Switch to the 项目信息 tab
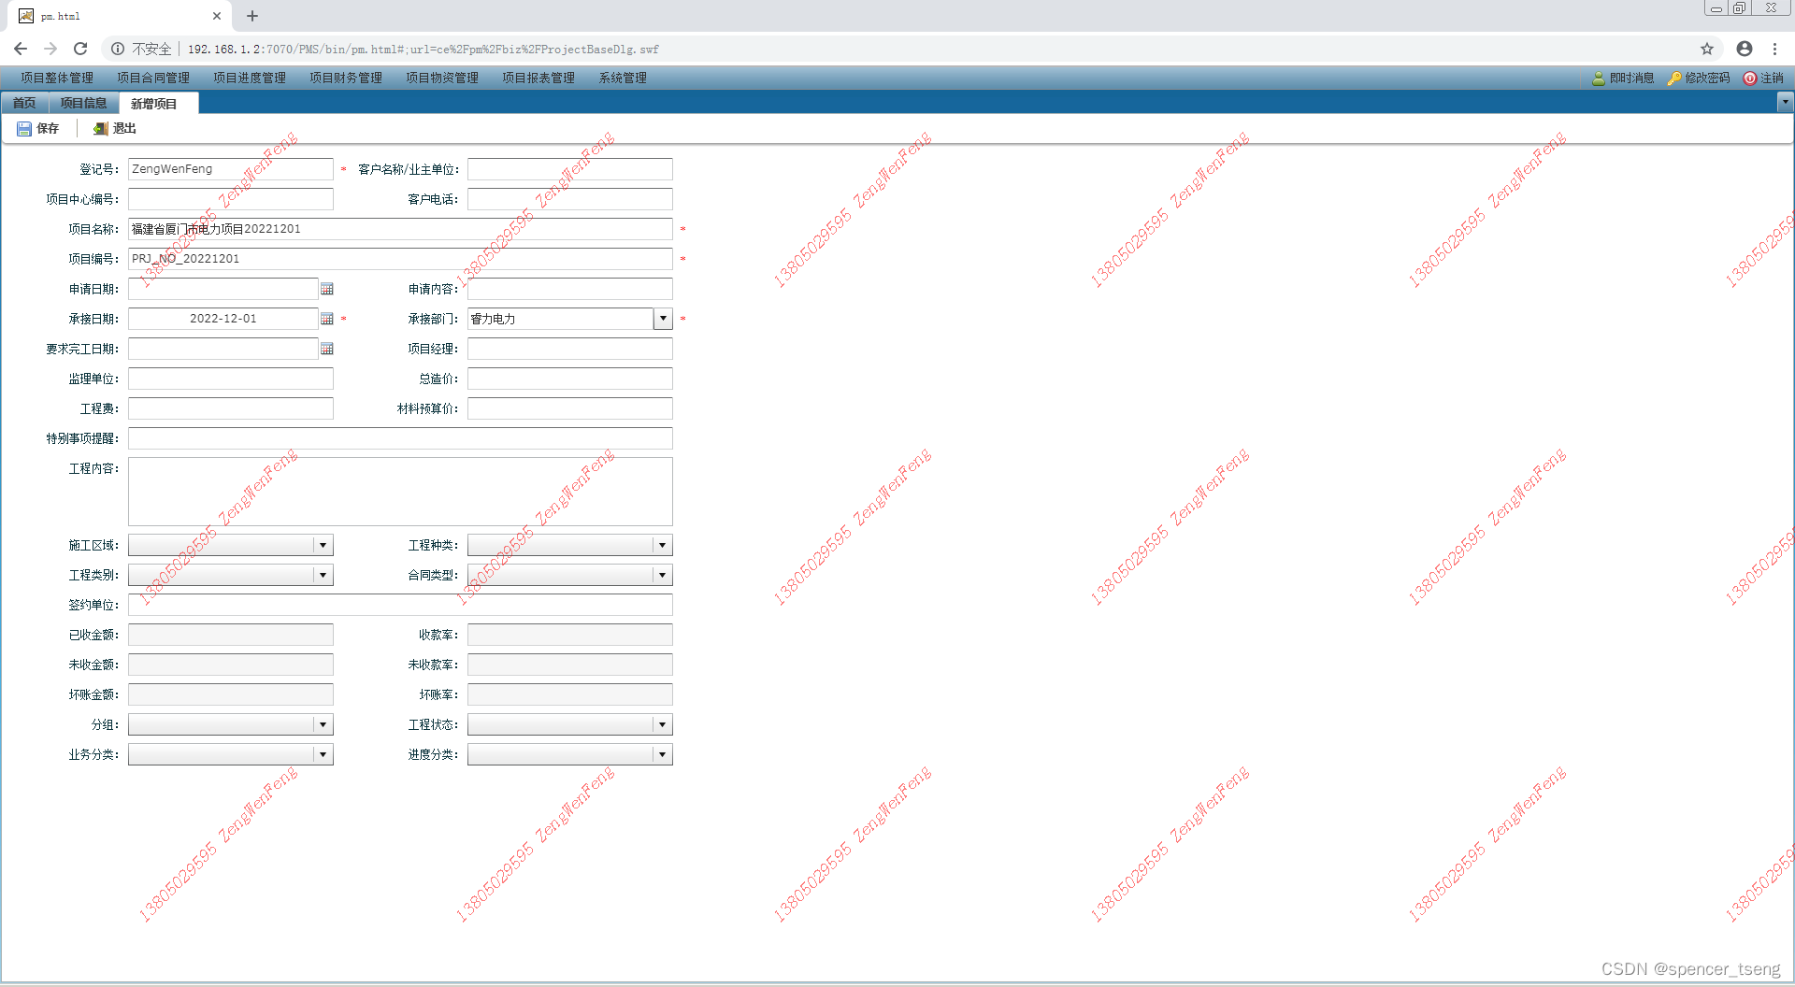Screen dimensions: 1795x987 (x=84, y=103)
